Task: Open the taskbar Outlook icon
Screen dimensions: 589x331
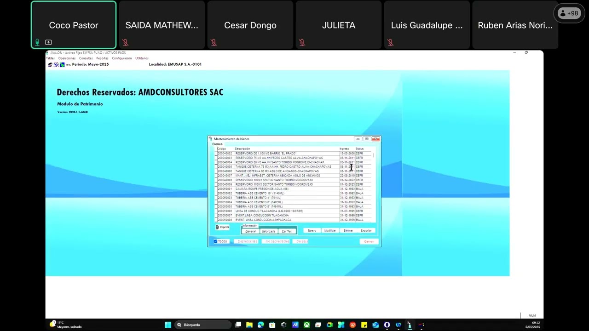Action: click(x=375, y=325)
